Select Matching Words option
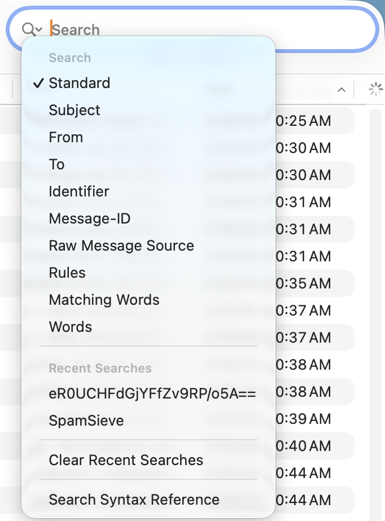The image size is (385, 521). (103, 300)
